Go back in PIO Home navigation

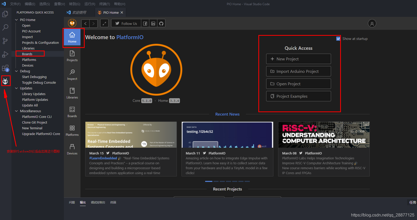point(85,24)
